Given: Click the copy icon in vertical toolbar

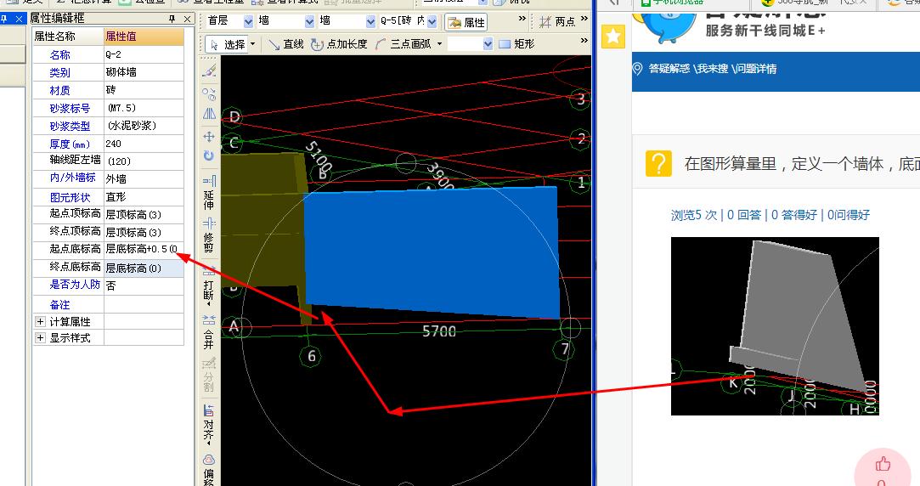Looking at the screenshot, I should pos(209,93).
